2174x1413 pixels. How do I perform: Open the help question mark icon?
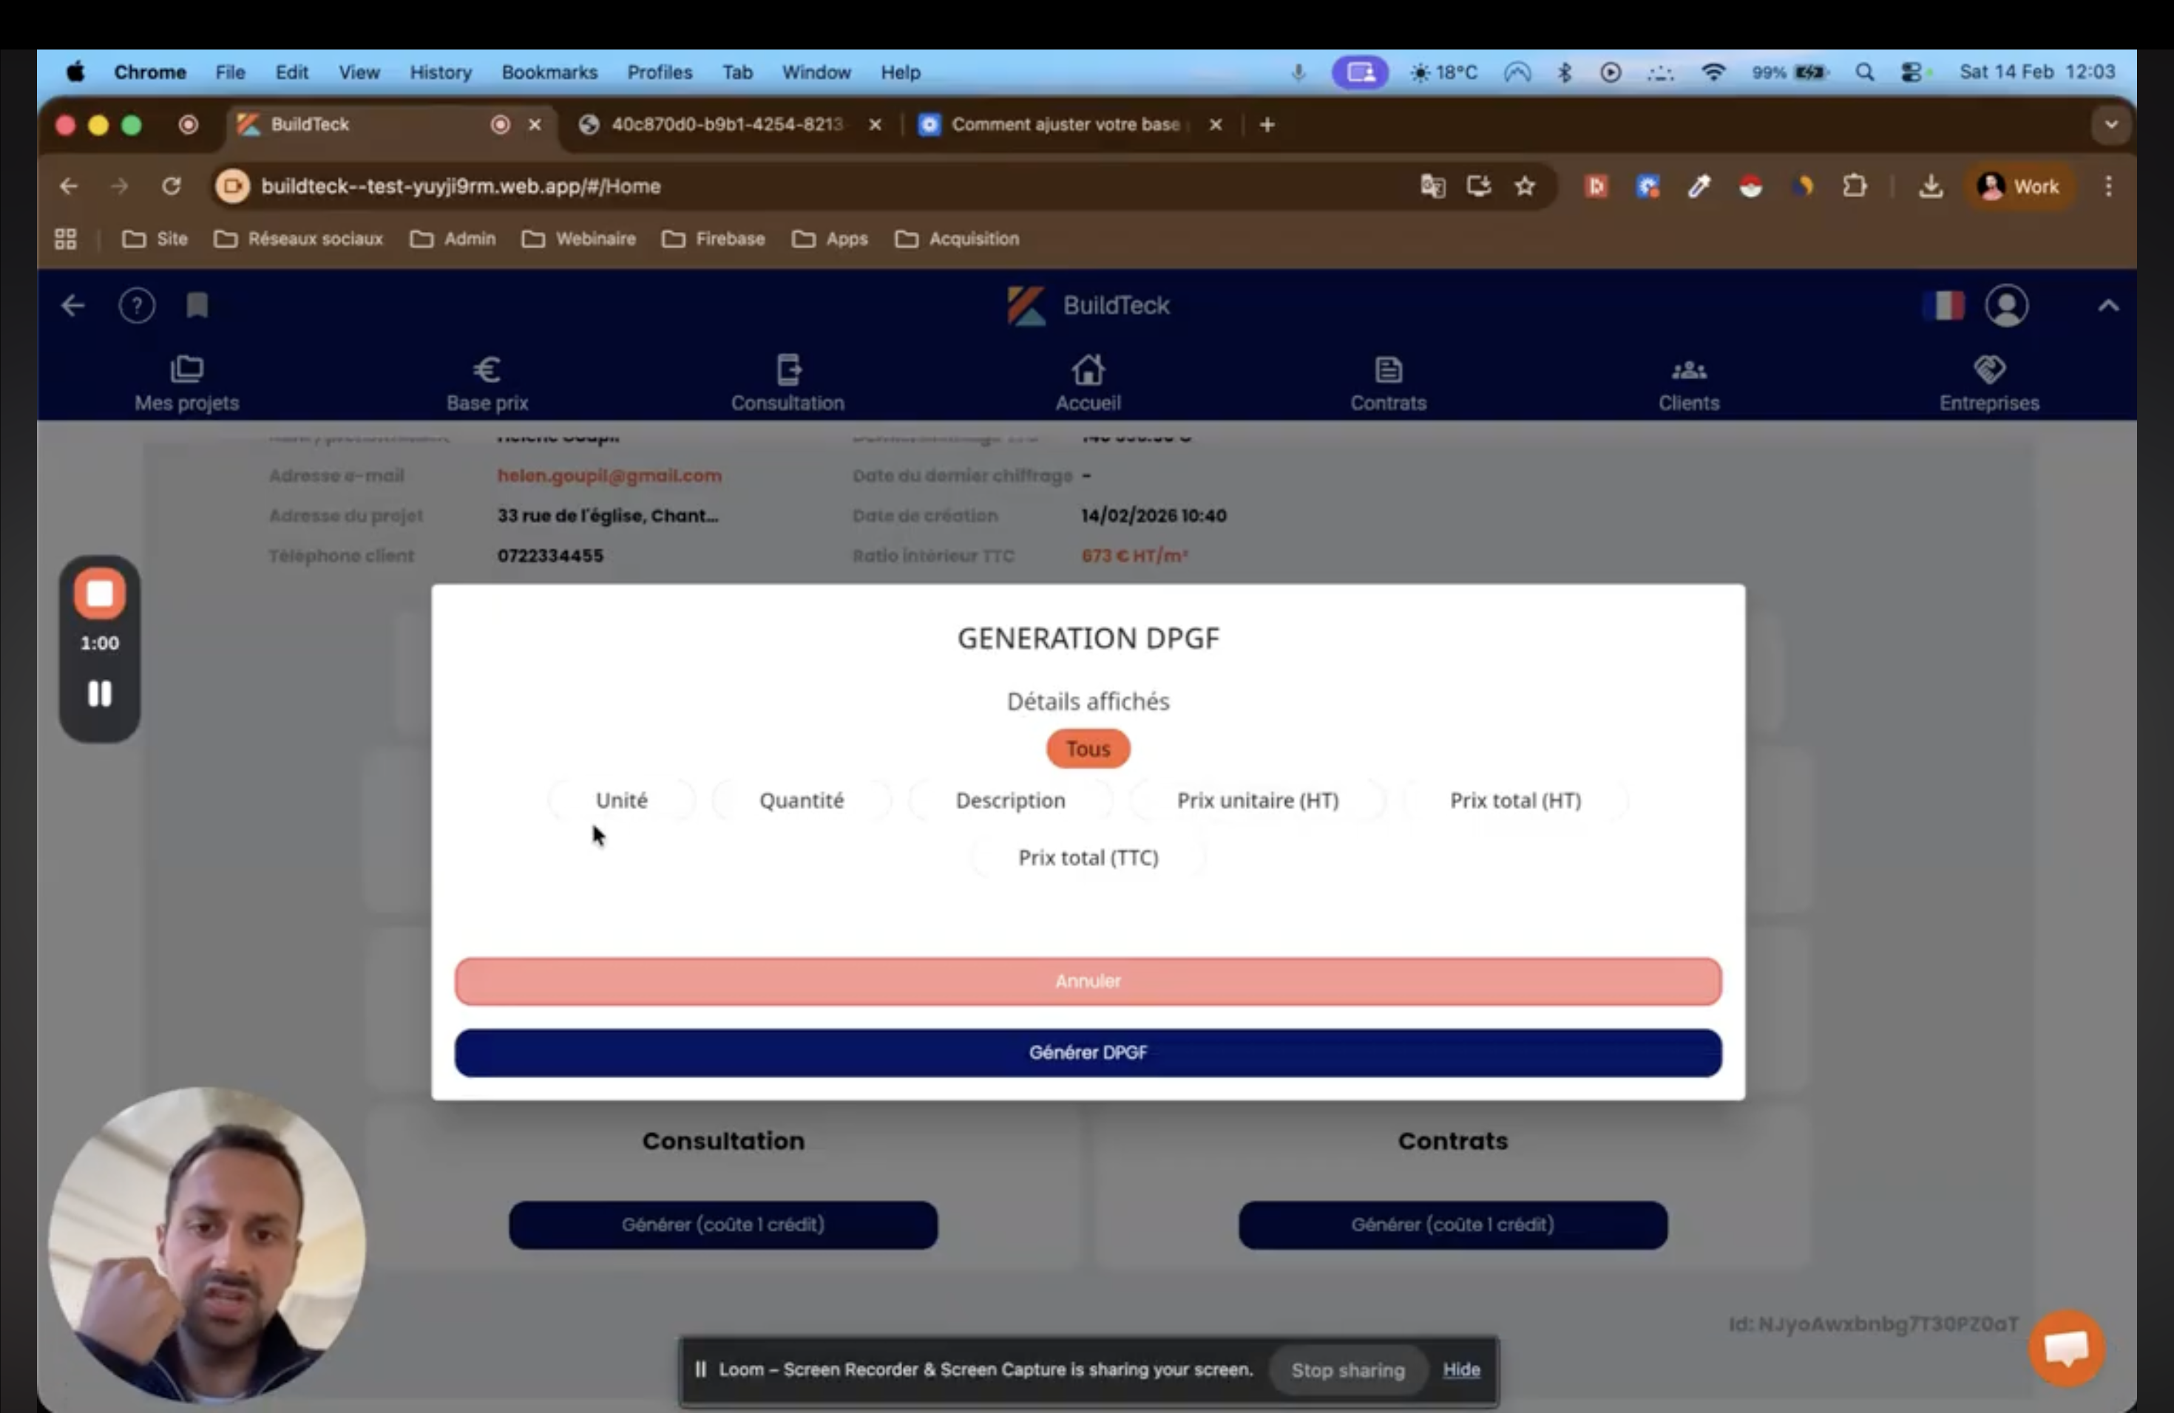coord(137,306)
